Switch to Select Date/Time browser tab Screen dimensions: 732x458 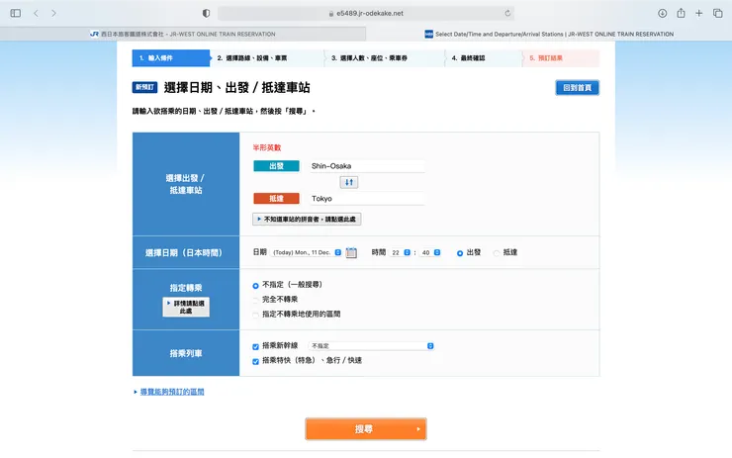(549, 34)
